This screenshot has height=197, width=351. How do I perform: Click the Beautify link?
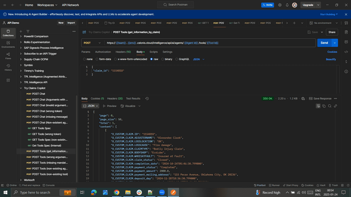point(331,59)
